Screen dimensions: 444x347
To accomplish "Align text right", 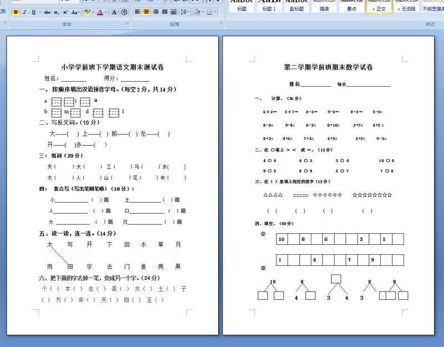I will 155,12.
